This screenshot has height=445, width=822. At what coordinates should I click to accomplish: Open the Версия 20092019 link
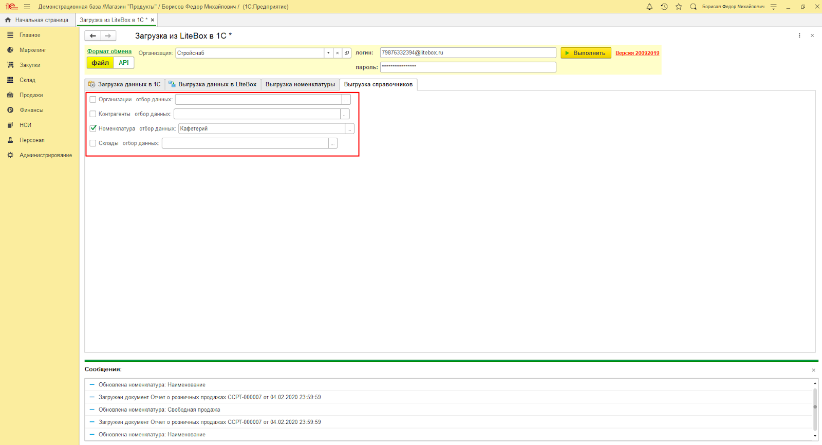(637, 53)
